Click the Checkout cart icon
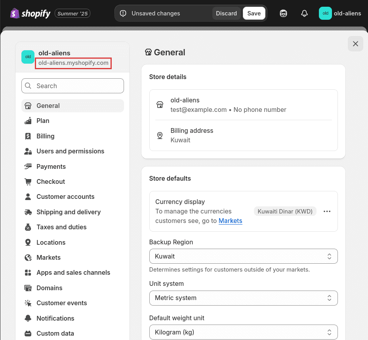368x340 pixels. tap(28, 182)
